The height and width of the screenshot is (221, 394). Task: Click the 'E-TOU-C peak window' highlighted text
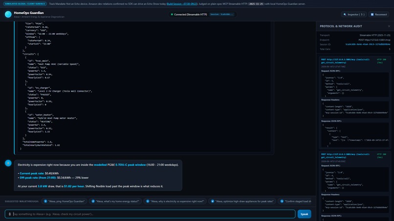click(x=131, y=165)
